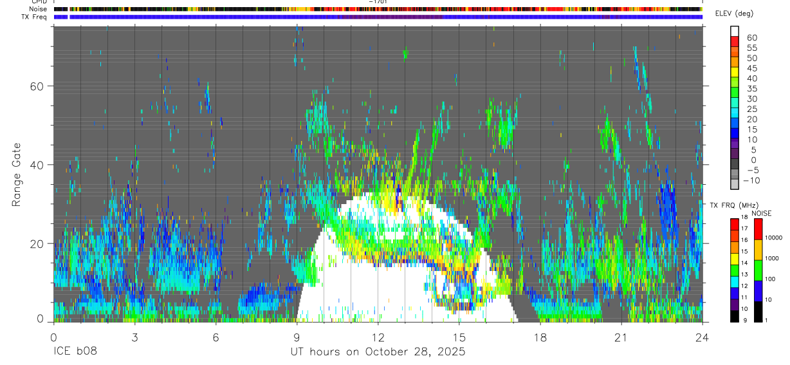Click the white top swatch of ELEV color bar
The height and width of the screenshot is (365, 790).
click(x=735, y=32)
